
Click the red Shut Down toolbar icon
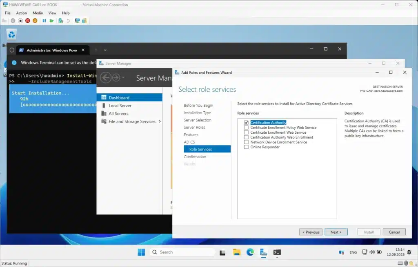click(28, 21)
